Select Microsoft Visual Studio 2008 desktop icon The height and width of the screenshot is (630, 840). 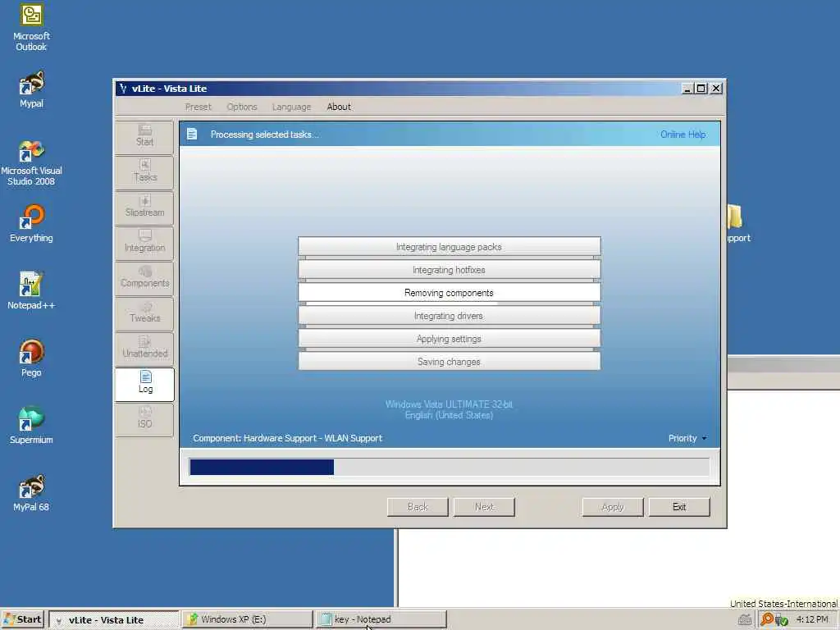point(31,162)
